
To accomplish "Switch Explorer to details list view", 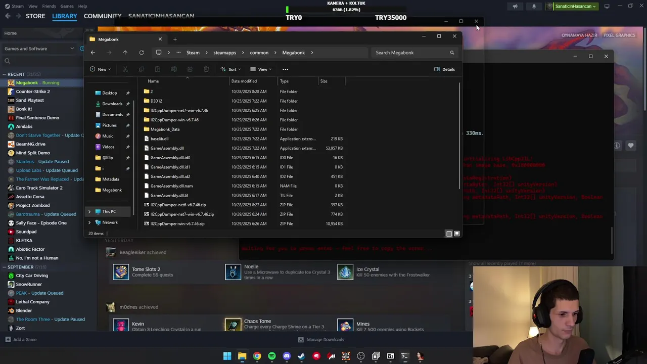I will pyautogui.click(x=449, y=234).
